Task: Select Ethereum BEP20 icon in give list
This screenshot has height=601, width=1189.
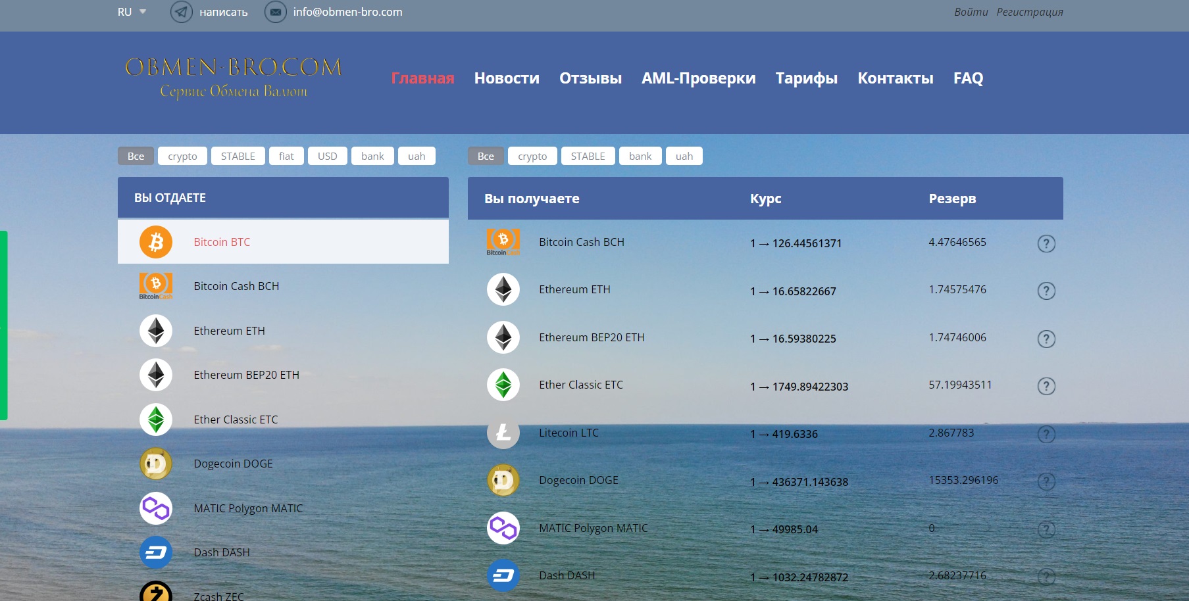Action: pos(156,375)
